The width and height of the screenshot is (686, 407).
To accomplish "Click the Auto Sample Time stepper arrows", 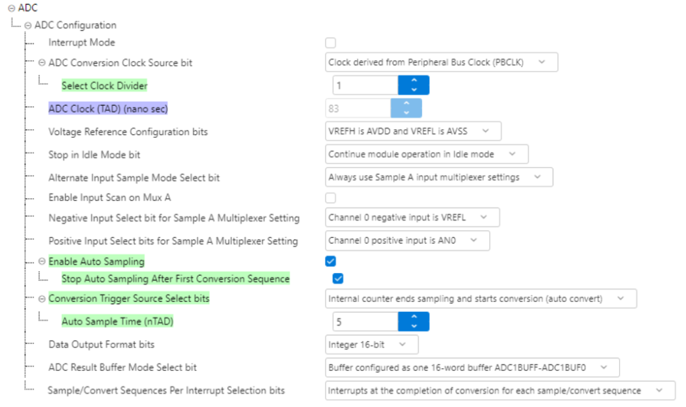I will point(413,322).
